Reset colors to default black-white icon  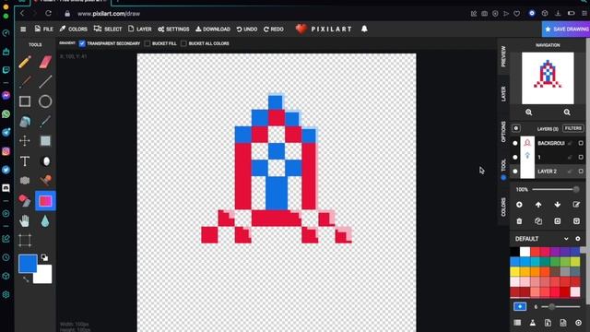(x=44, y=257)
